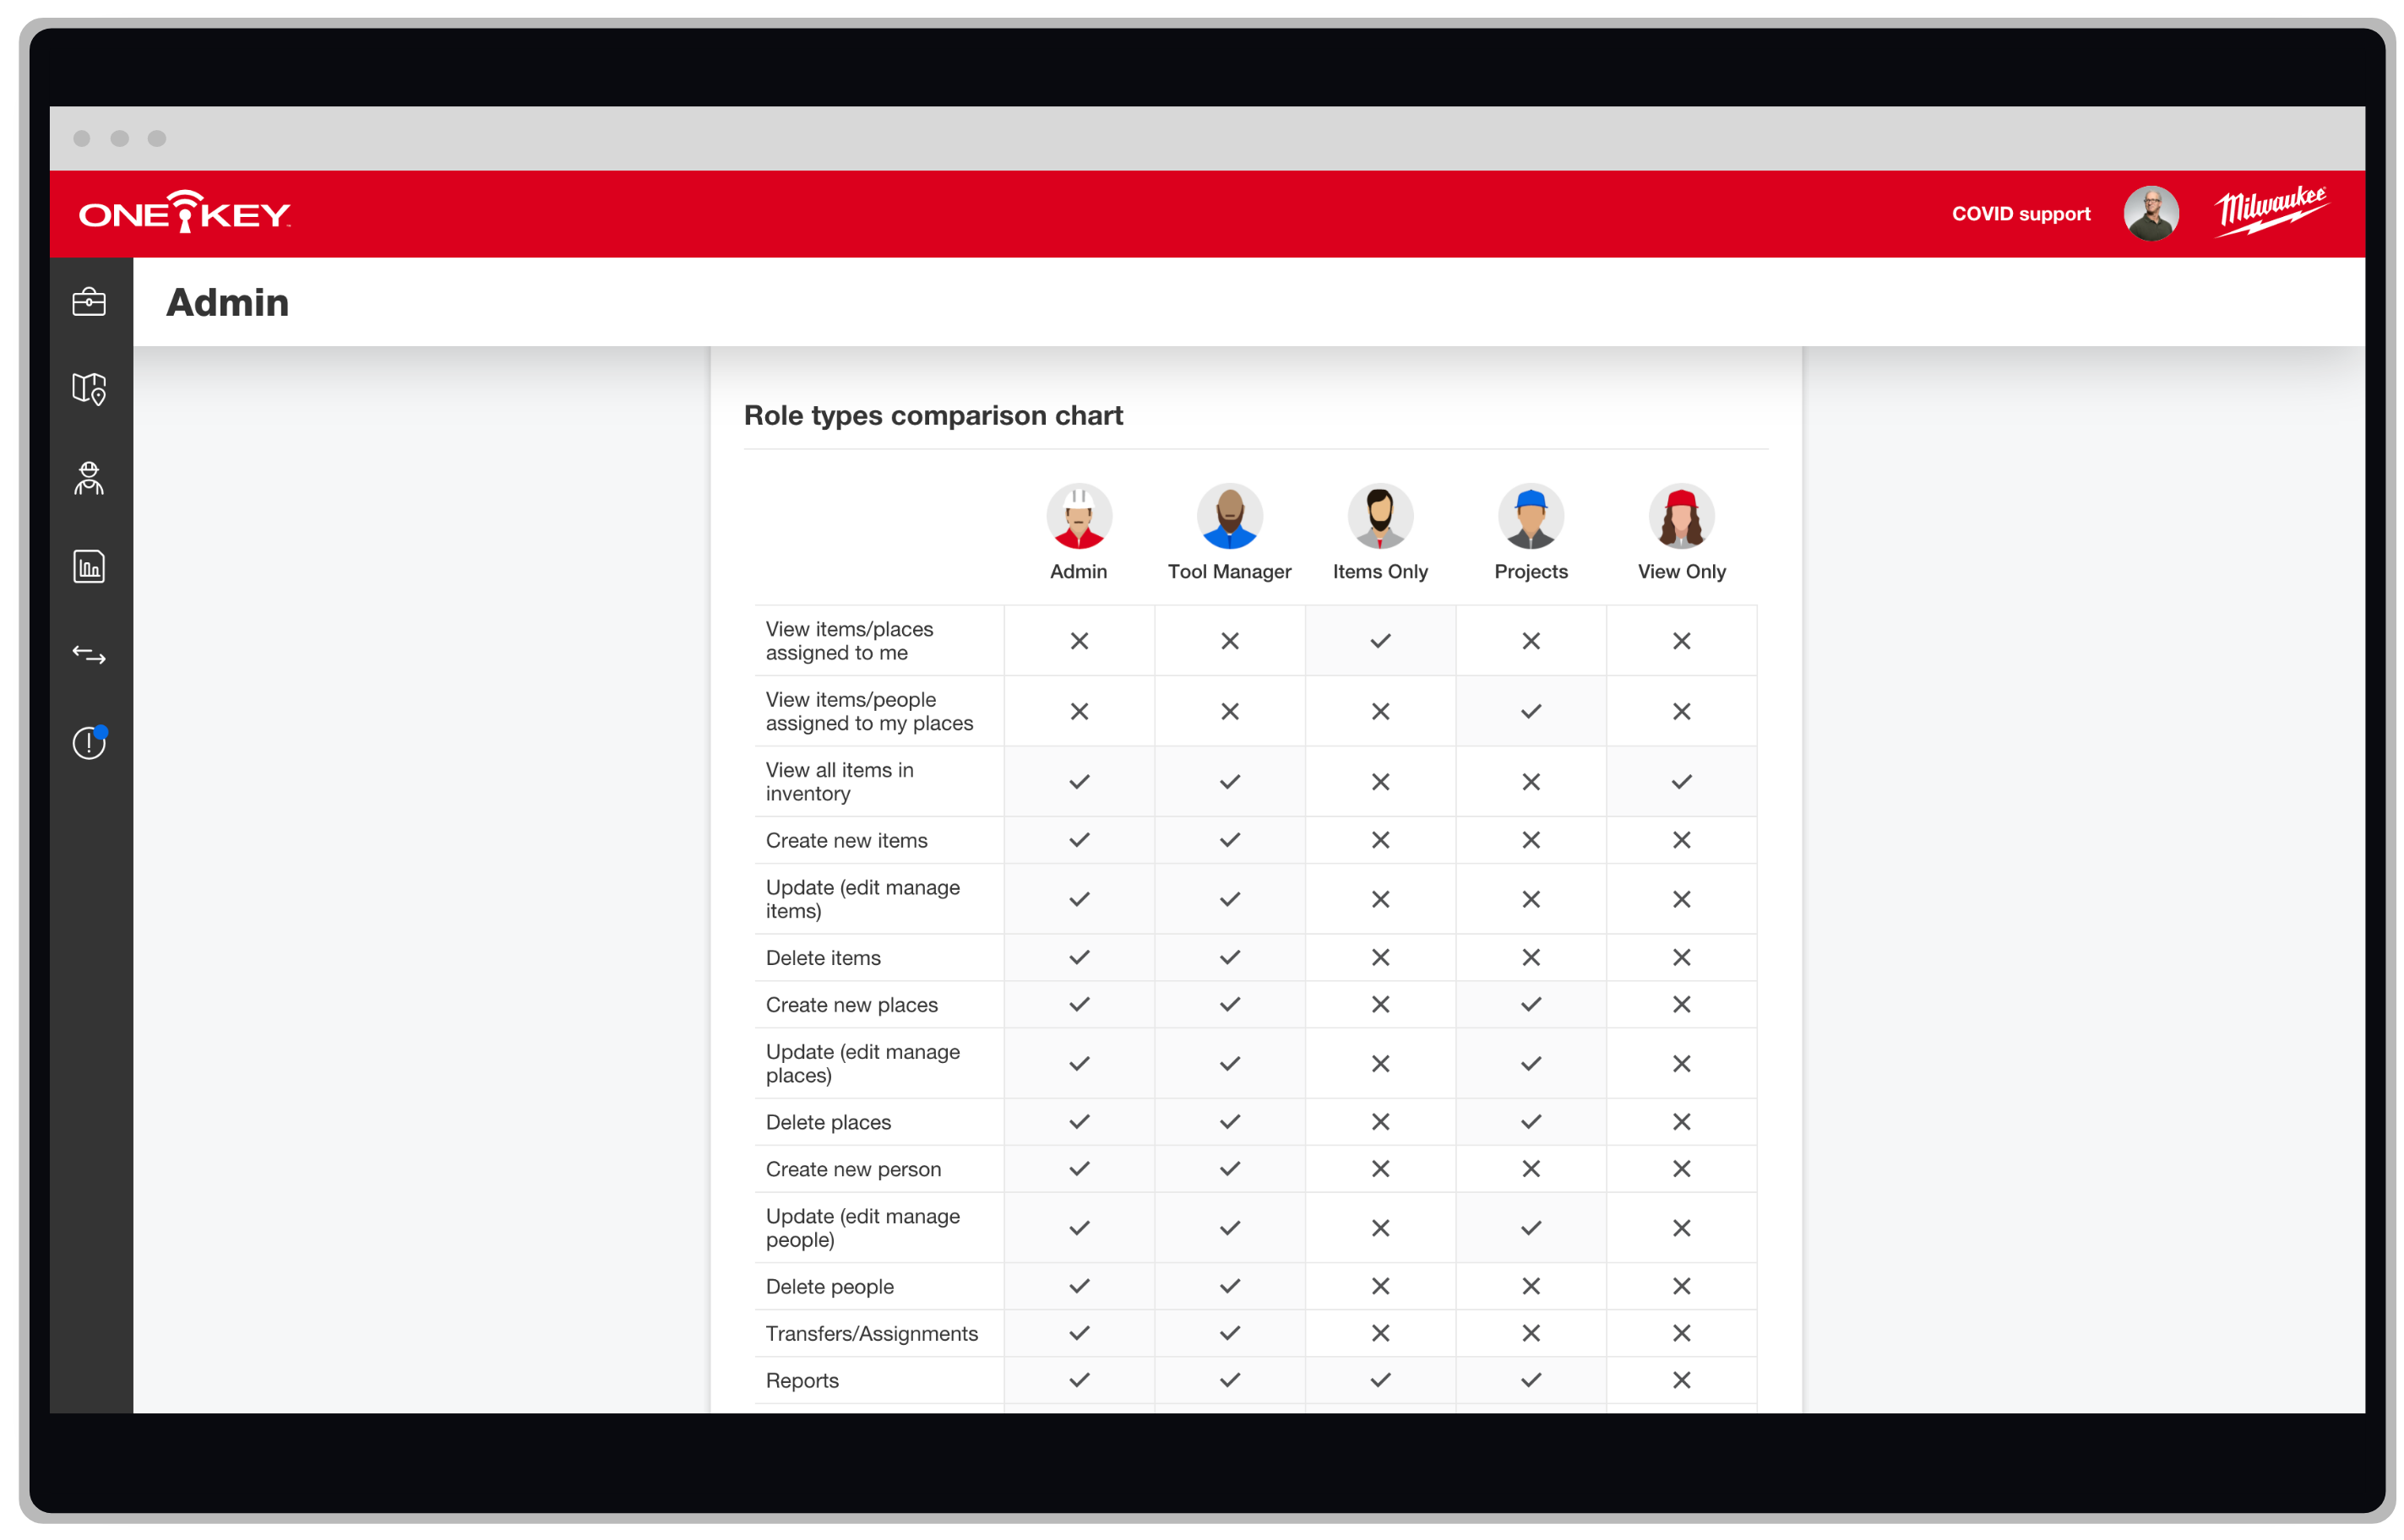The image size is (2404, 1540).
Task: Click the people/team icon in sidebar
Action: tap(91, 478)
